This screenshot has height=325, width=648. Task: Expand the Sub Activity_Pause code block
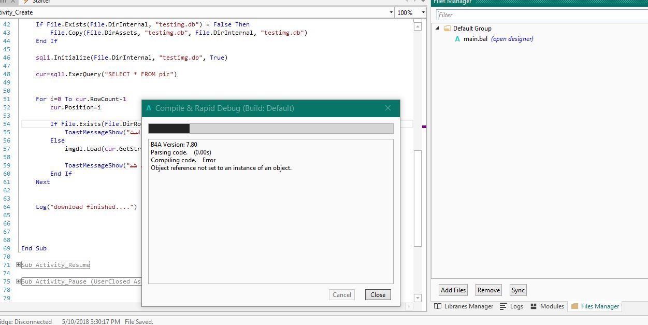pos(19,281)
